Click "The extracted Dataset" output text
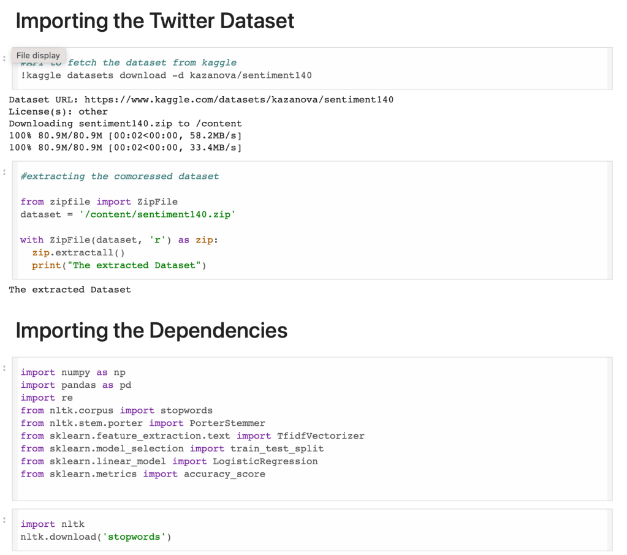Viewport: 627px width, 555px height. 69,290
